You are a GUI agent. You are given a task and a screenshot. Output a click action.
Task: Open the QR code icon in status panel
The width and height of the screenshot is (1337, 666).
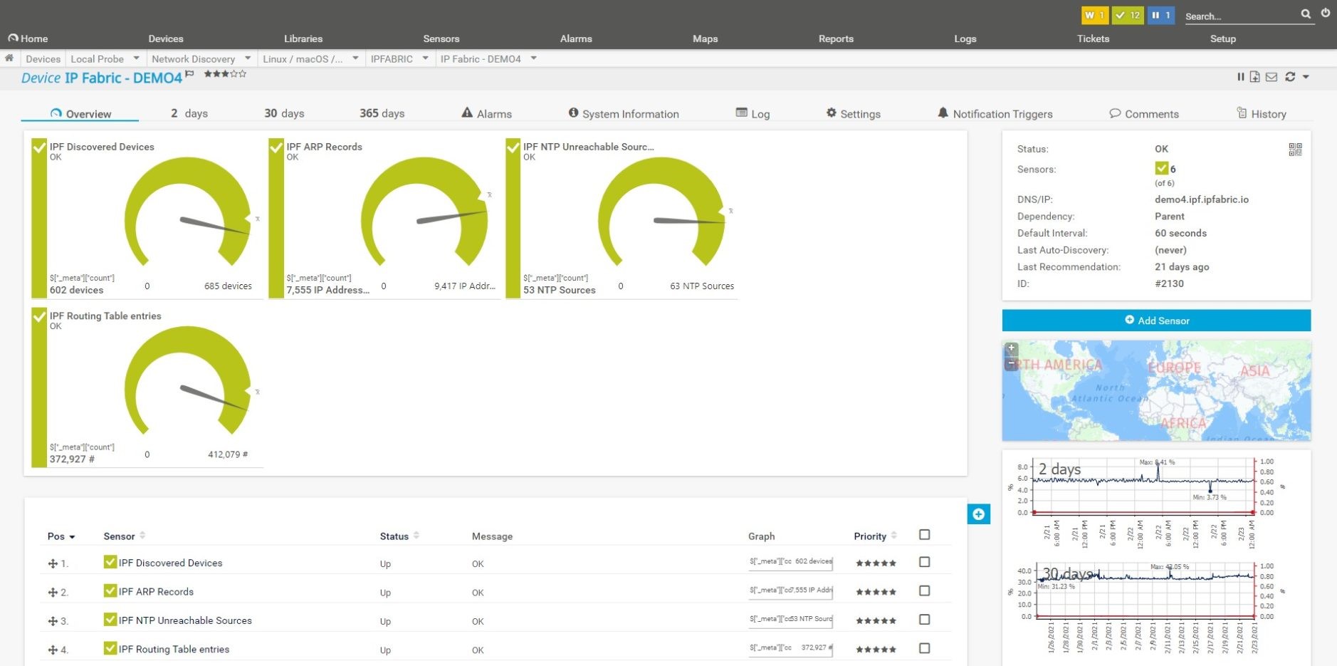(1295, 150)
